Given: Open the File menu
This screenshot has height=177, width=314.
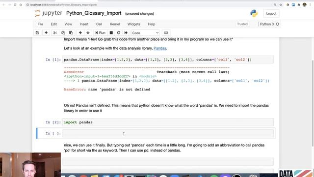Looking at the screenshot, I should click(40, 24).
